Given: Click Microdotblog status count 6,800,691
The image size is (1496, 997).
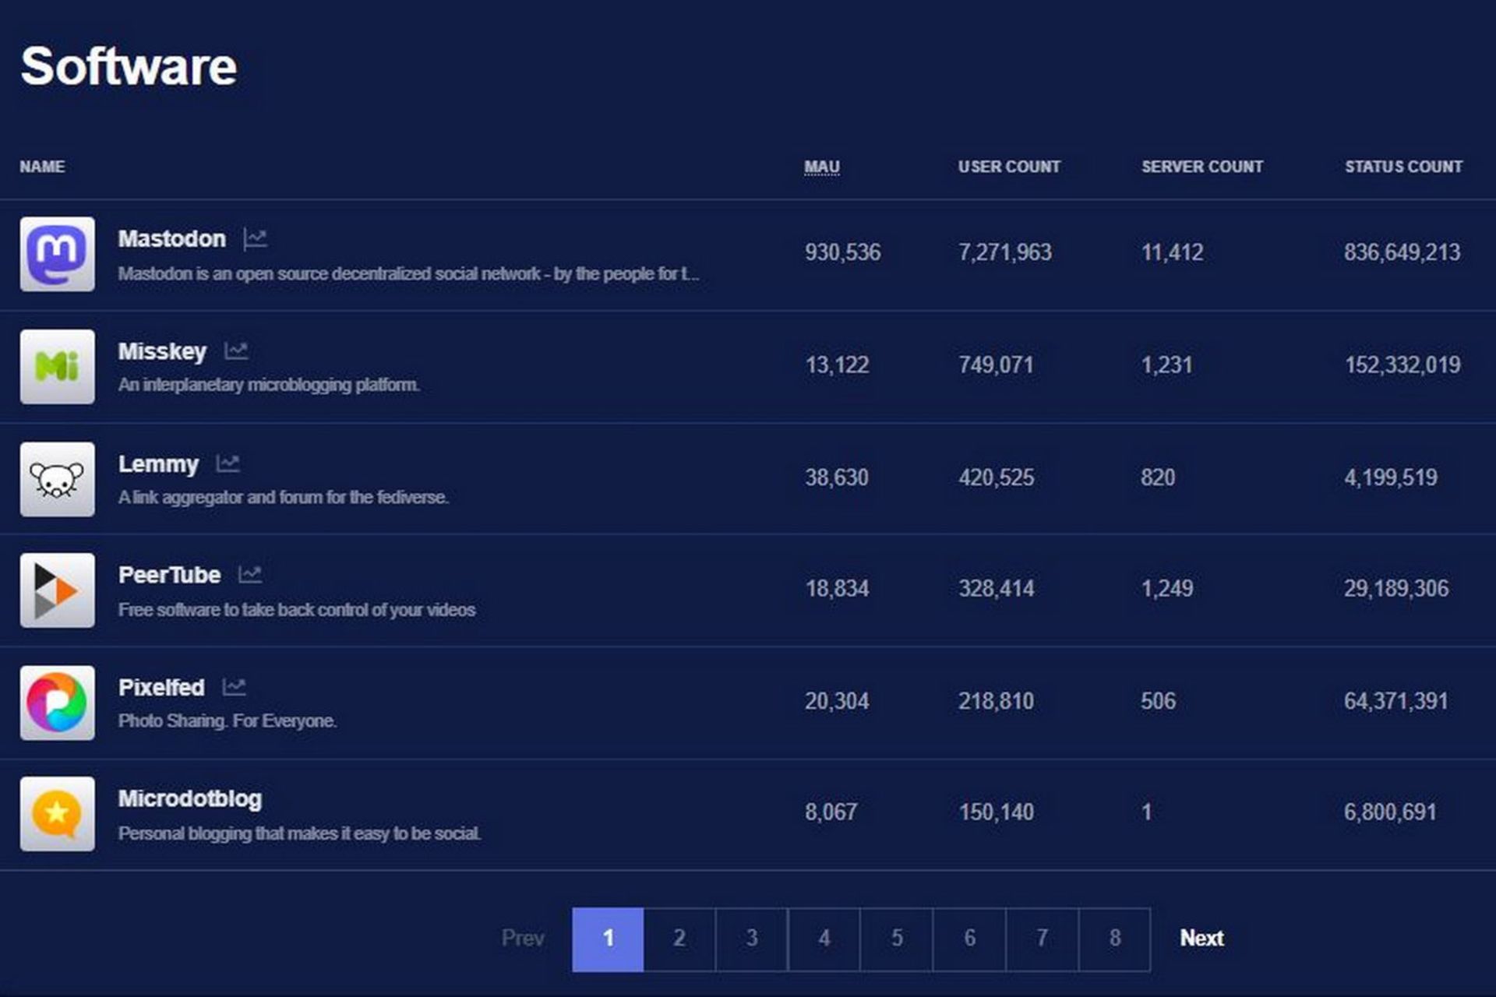Looking at the screenshot, I should click(x=1390, y=812).
